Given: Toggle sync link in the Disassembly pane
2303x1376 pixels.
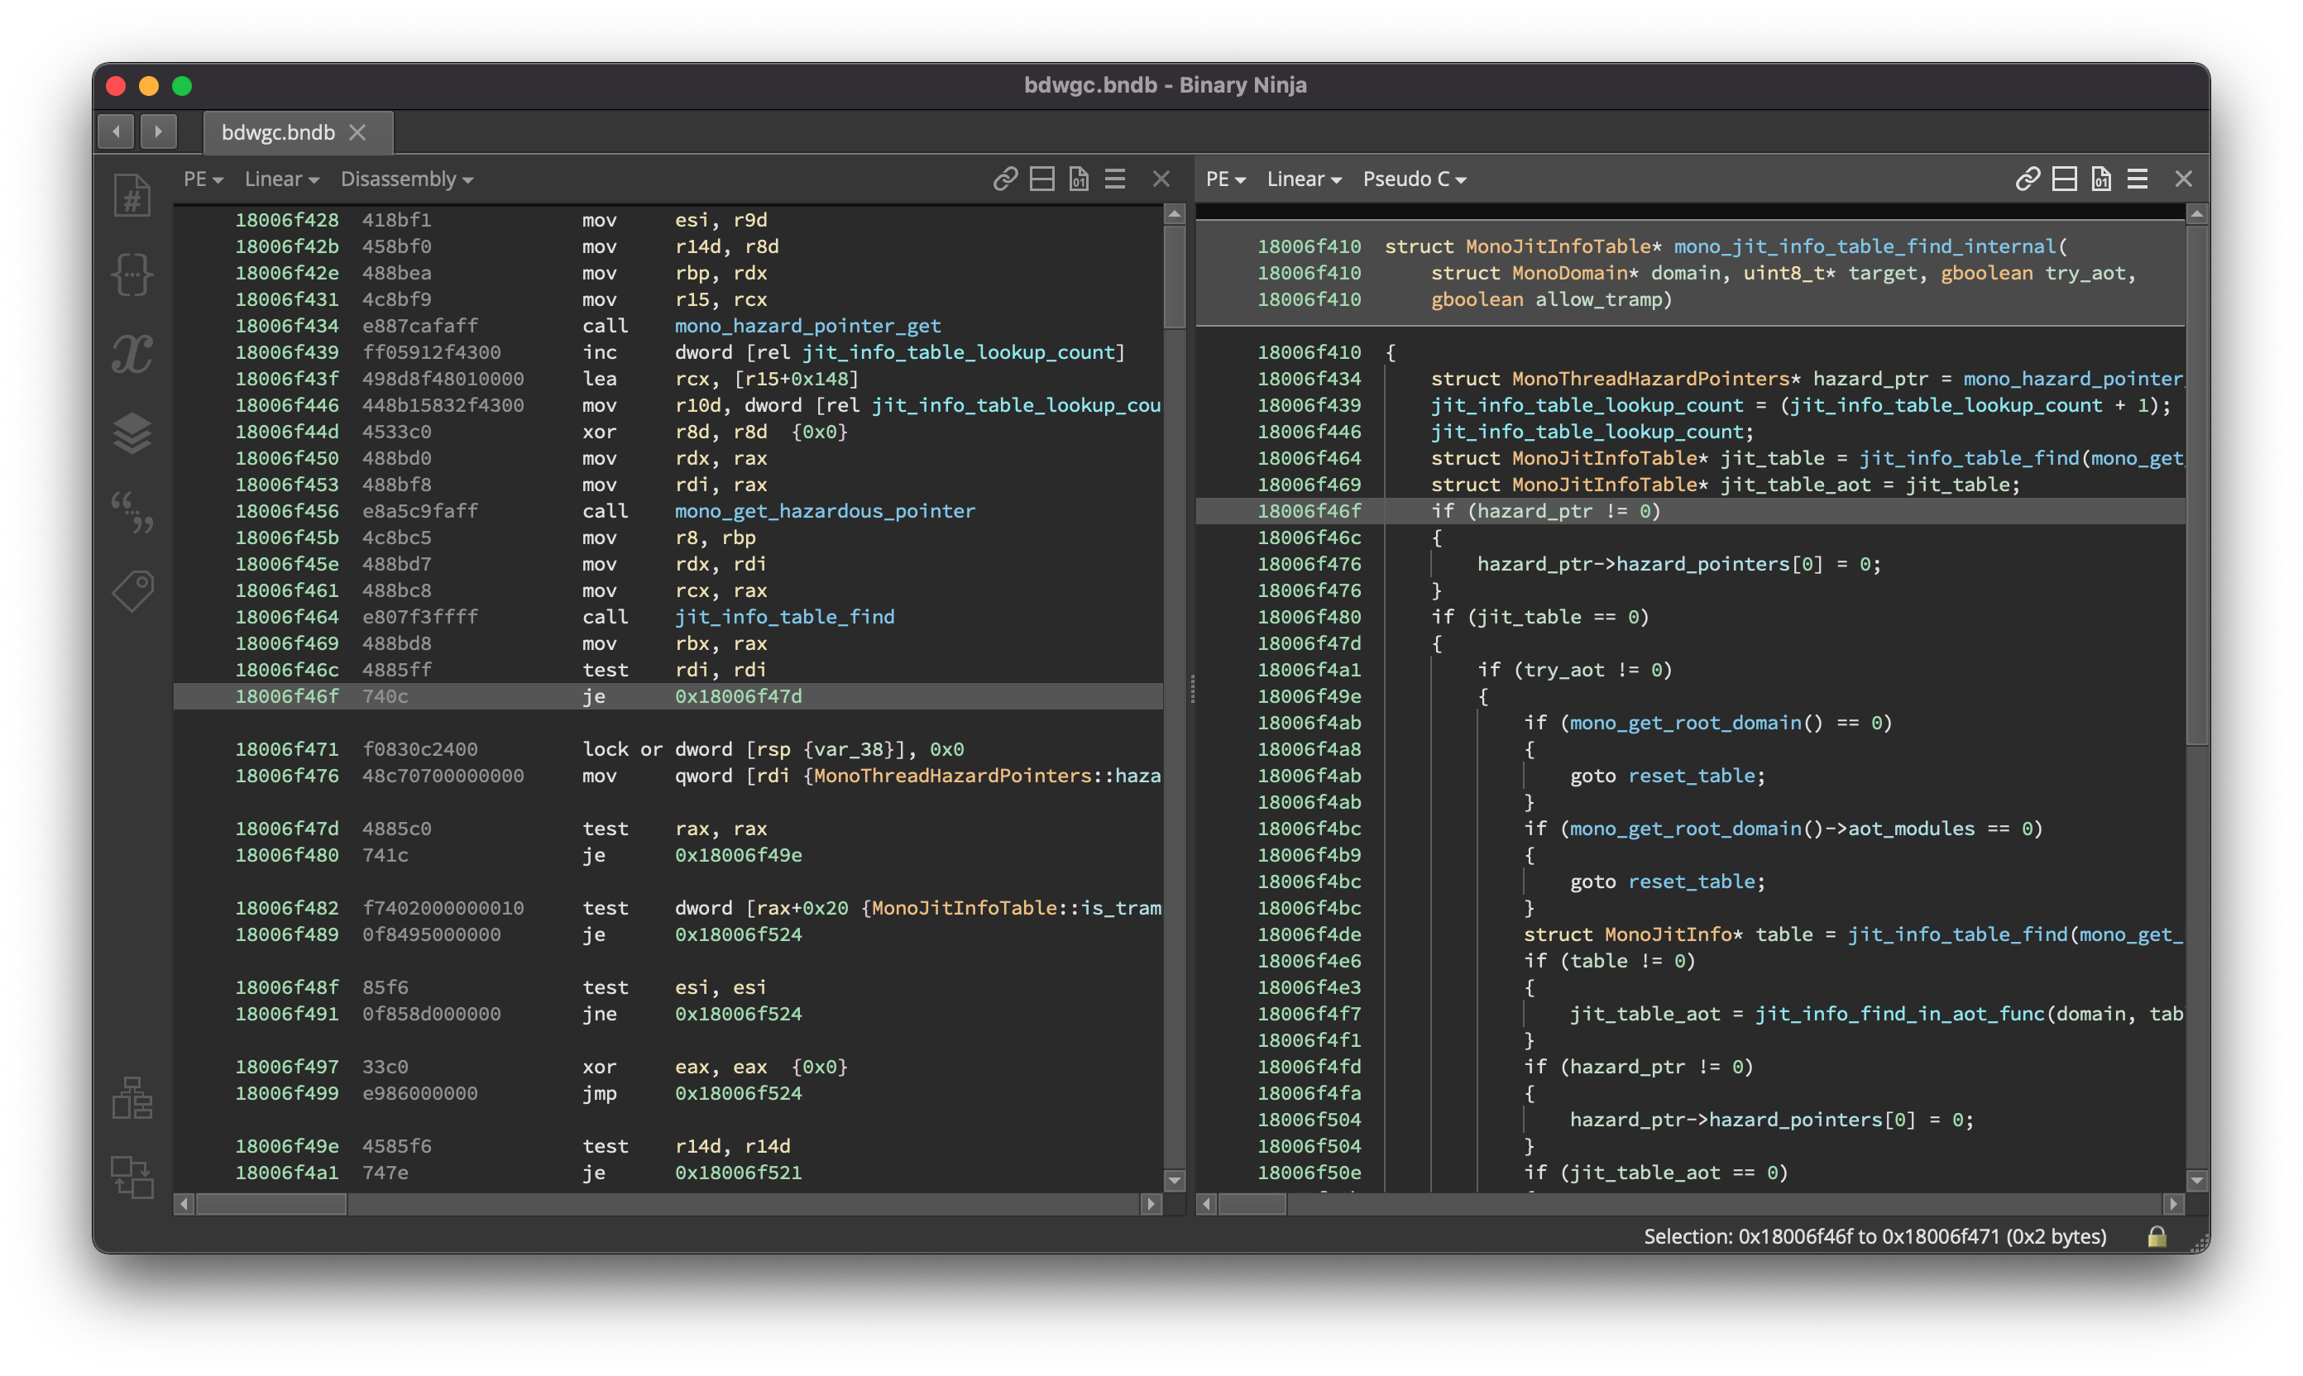Looking at the screenshot, I should 1005,179.
